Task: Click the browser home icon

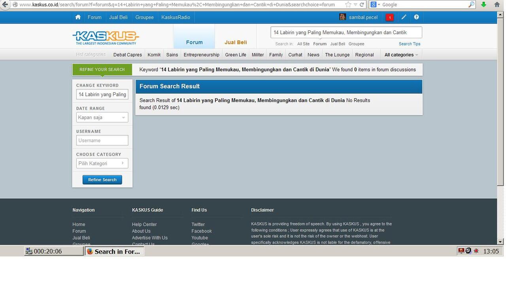Action: (497, 5)
